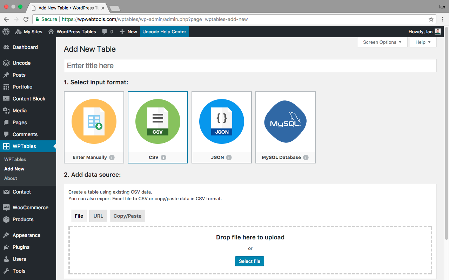Open the Uncode Help Center link
The width and height of the screenshot is (449, 280).
coord(164,31)
